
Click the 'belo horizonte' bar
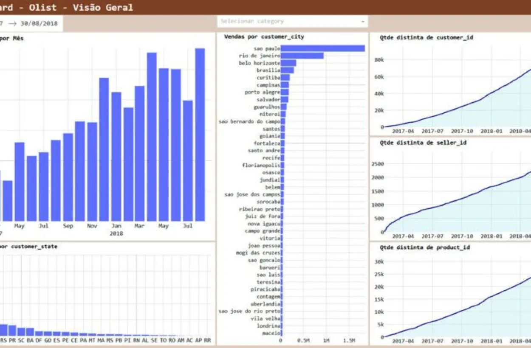point(288,63)
